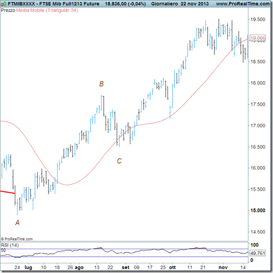This screenshot has width=273, height=273.
Task: Select the Media Mobile (Triangular 34) label
Action: 47,10
